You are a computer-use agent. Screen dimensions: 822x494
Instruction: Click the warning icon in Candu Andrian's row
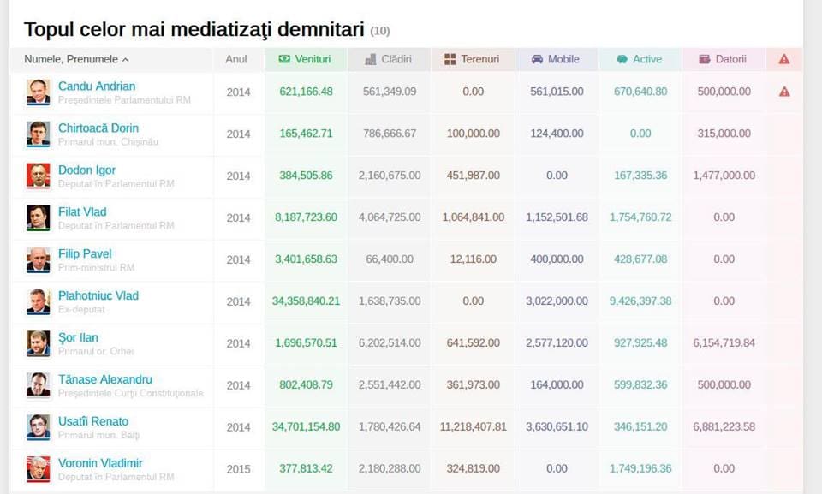[784, 92]
